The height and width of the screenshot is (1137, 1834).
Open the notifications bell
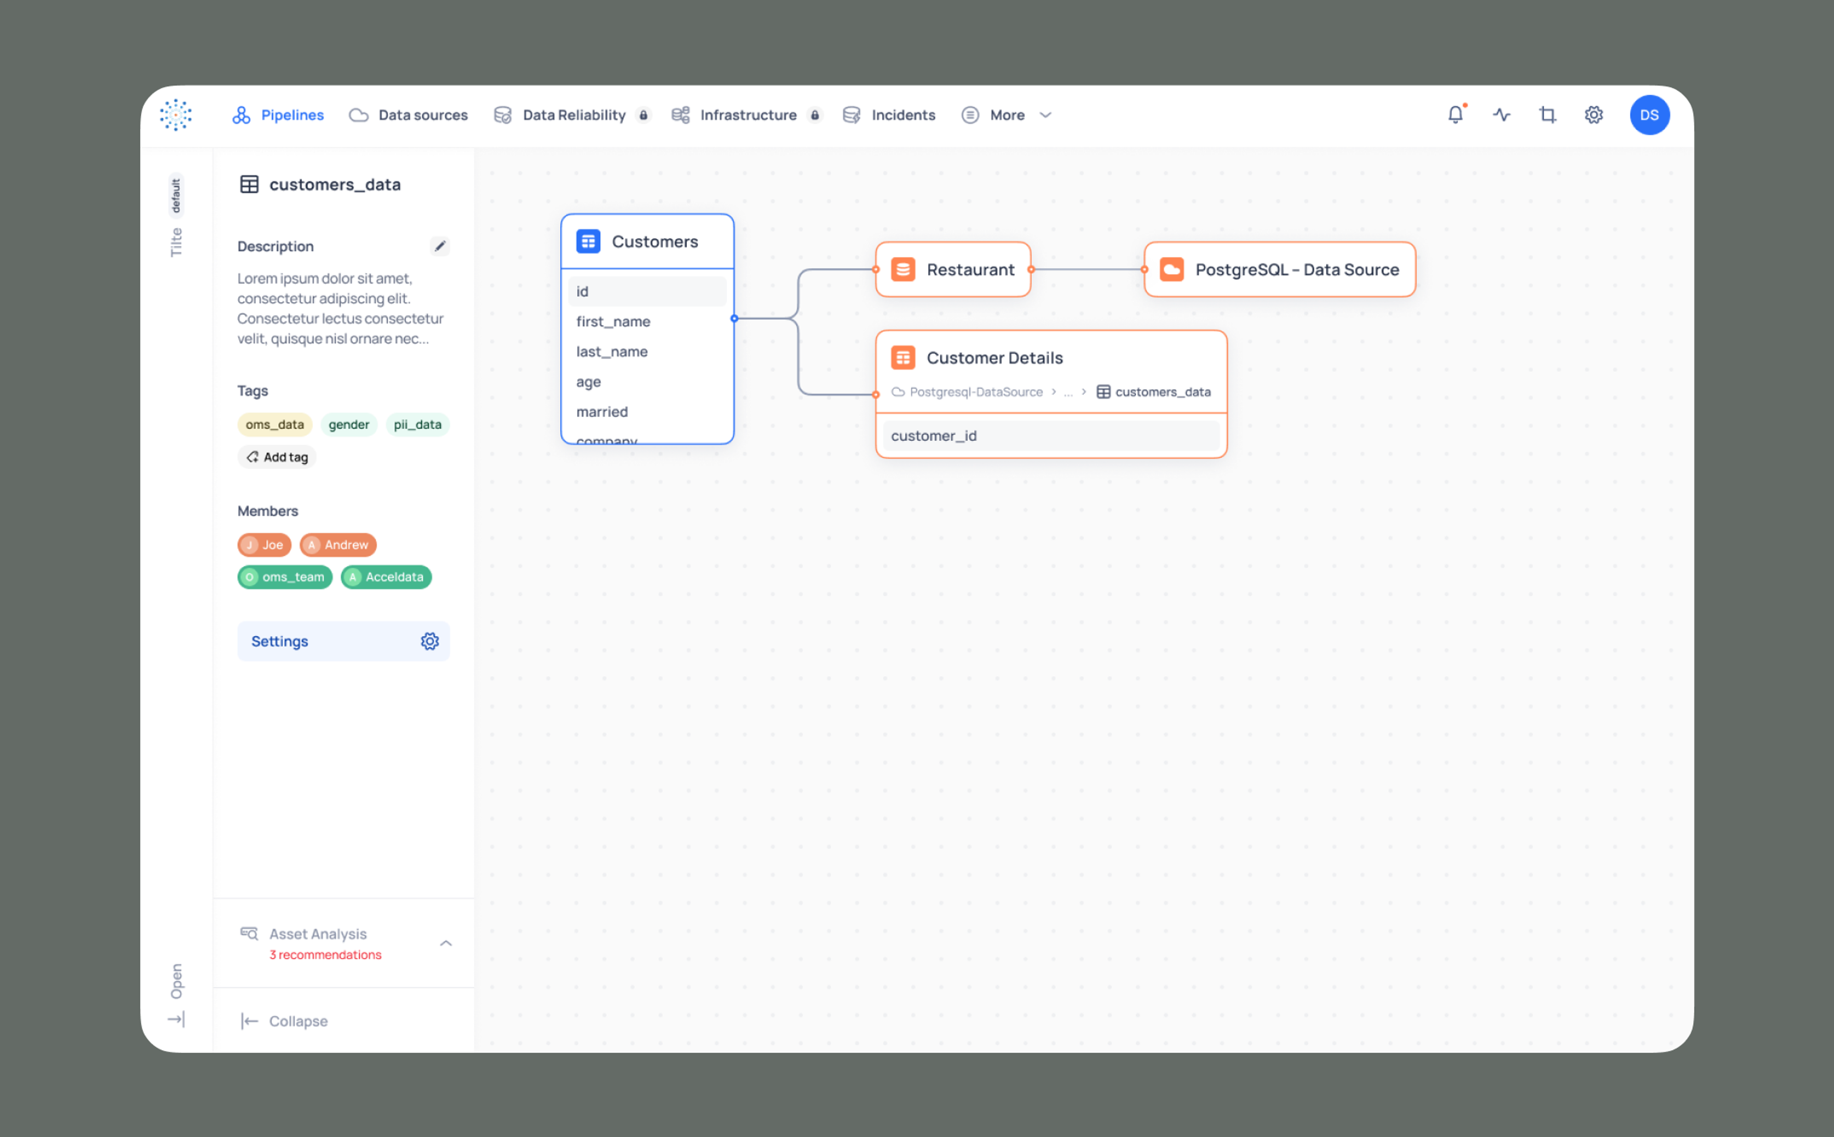click(x=1456, y=114)
